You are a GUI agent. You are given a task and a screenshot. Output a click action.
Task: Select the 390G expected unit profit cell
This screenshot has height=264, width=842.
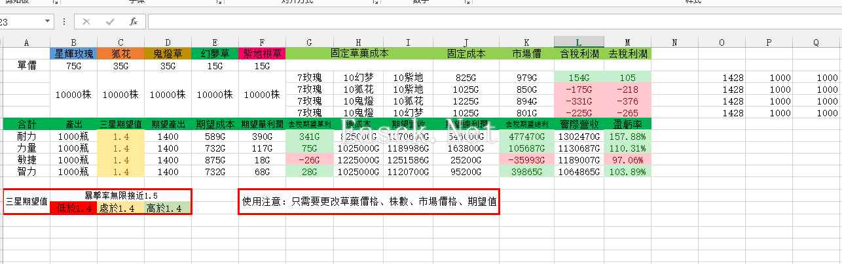(262, 137)
